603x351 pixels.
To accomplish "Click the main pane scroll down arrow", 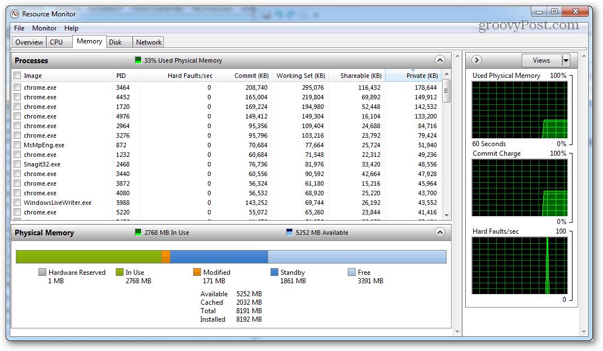I will (457, 331).
